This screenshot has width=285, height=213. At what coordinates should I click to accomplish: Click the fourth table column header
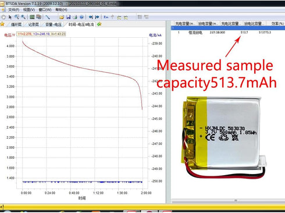(254, 23)
